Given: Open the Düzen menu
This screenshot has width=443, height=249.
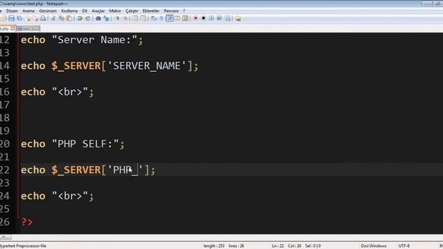Looking at the screenshot, I should coord(12,11).
